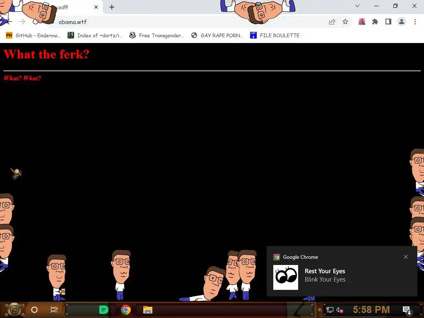Open the steampunk Start button
This screenshot has height=318, width=424.
(14, 310)
